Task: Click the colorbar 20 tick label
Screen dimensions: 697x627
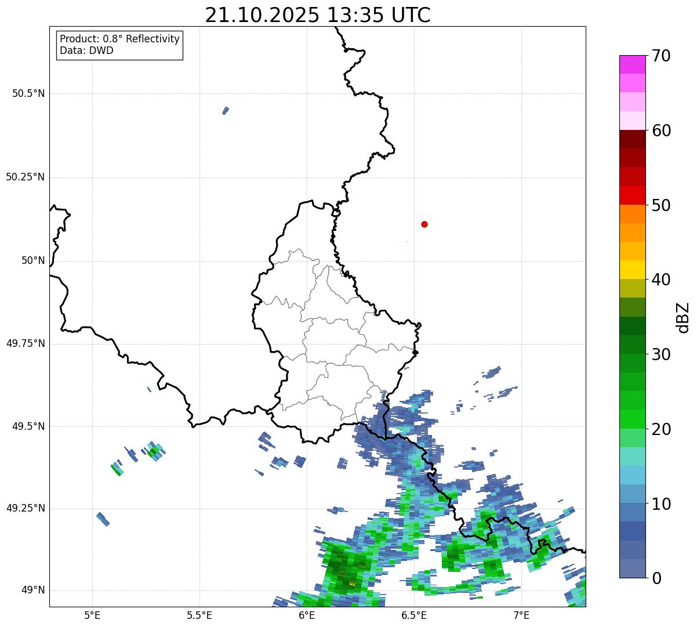Action: point(661,429)
